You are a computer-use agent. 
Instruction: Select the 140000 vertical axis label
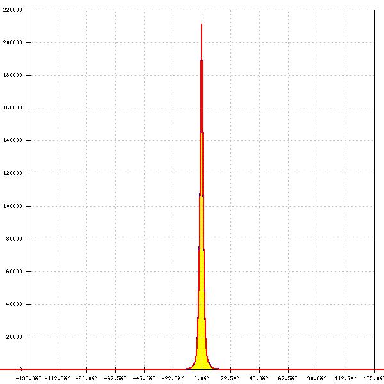13,140
